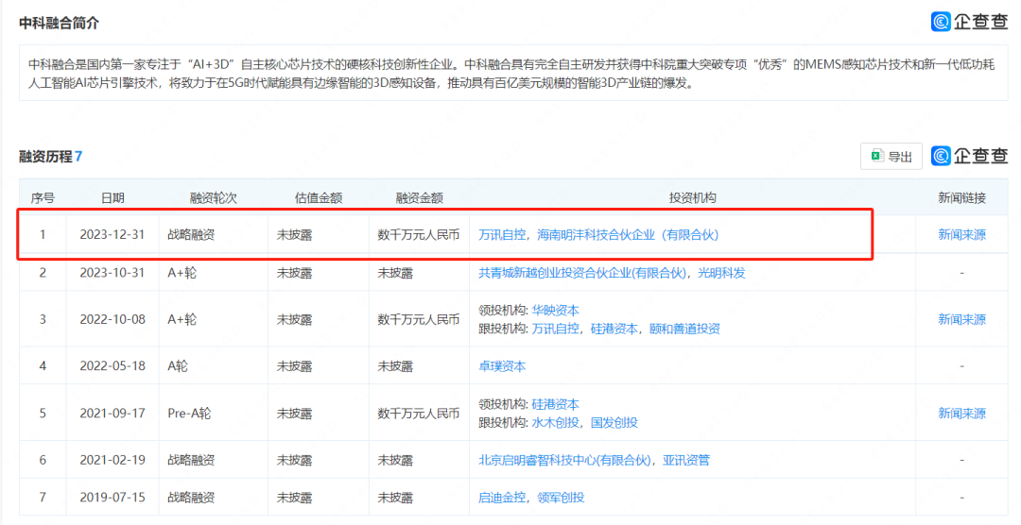Open 新闻来源 link for 2022-10-08 row
Screen dimensions: 1021x525
pos(961,319)
